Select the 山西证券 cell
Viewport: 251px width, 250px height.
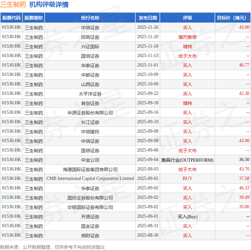(90, 84)
